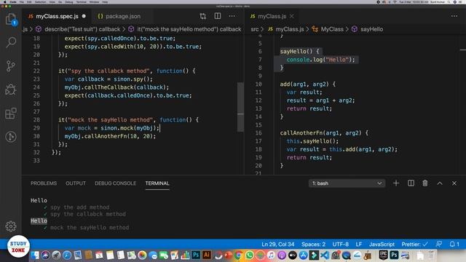466x262 pixels.
Task: Open the PROBLEMS panel tab
Action: click(44, 183)
